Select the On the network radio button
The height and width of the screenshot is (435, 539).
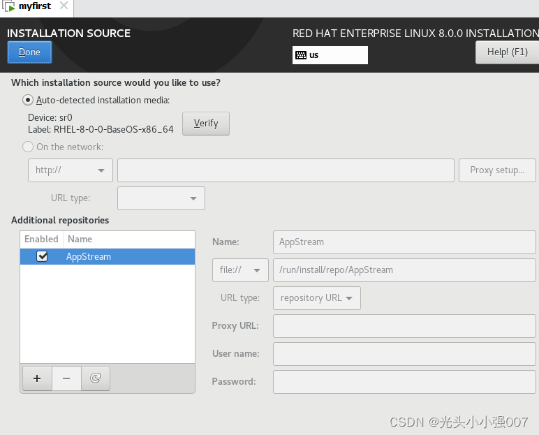tap(28, 147)
